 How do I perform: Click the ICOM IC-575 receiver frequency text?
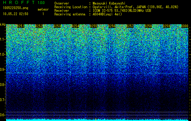click(122, 11)
